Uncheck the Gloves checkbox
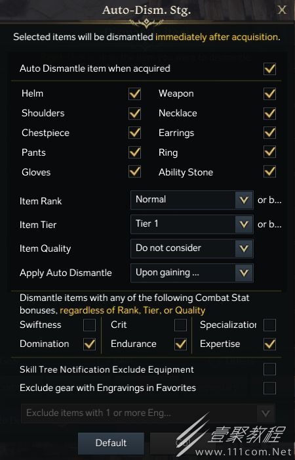295x460 pixels. coord(134,172)
